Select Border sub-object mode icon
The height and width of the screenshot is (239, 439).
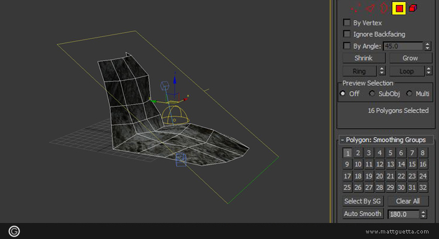click(x=383, y=8)
